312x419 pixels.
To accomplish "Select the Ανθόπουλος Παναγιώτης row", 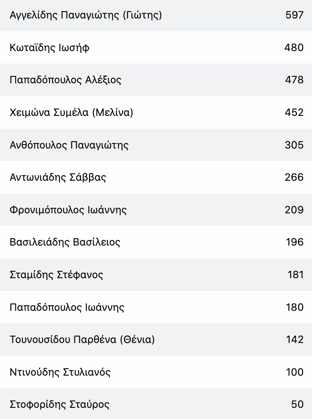I will coord(156,145).
